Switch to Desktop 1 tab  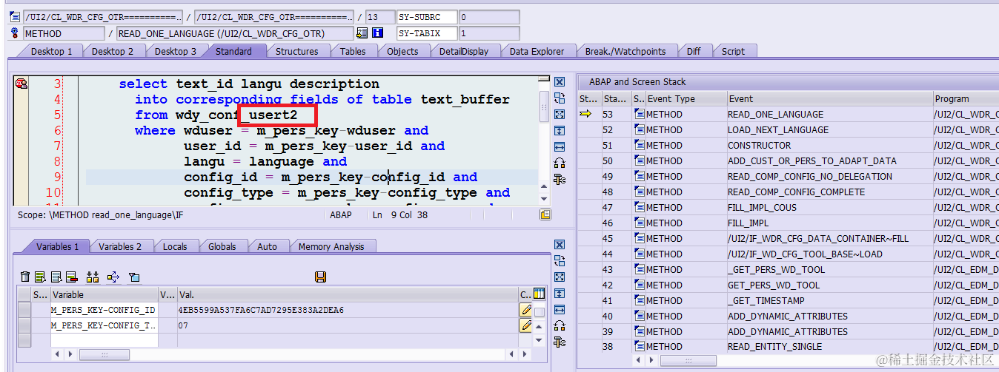51,51
